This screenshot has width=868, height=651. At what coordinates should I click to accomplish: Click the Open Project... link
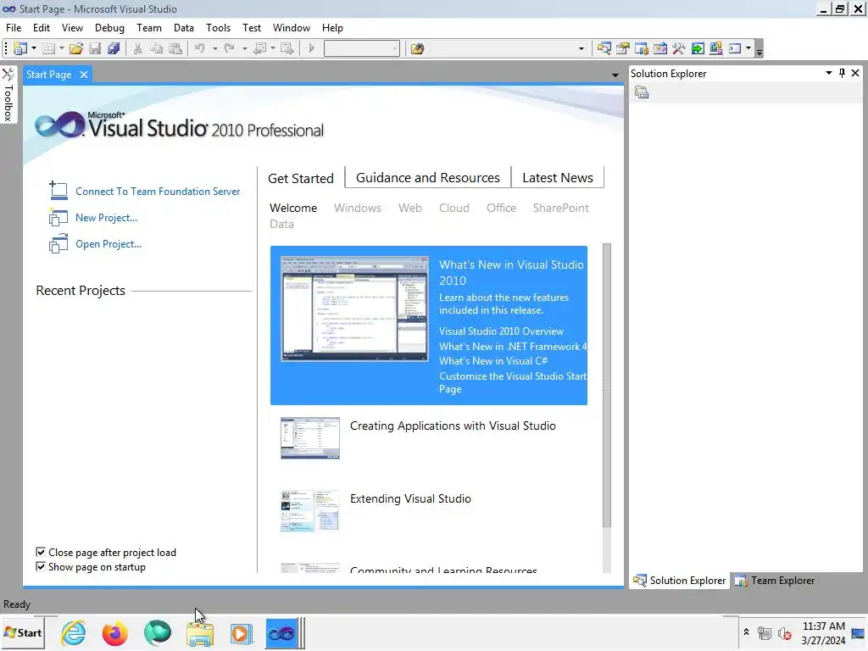pyautogui.click(x=108, y=244)
